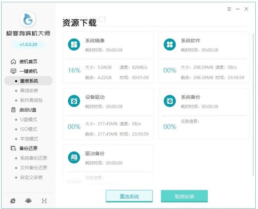Expand the 备份还原 sidebar section
258x209 pixels.
click(28, 148)
